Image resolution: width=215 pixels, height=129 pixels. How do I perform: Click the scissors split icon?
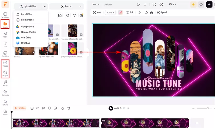[43, 108]
